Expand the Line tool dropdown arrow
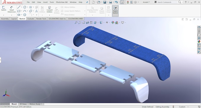 click(22, 7)
